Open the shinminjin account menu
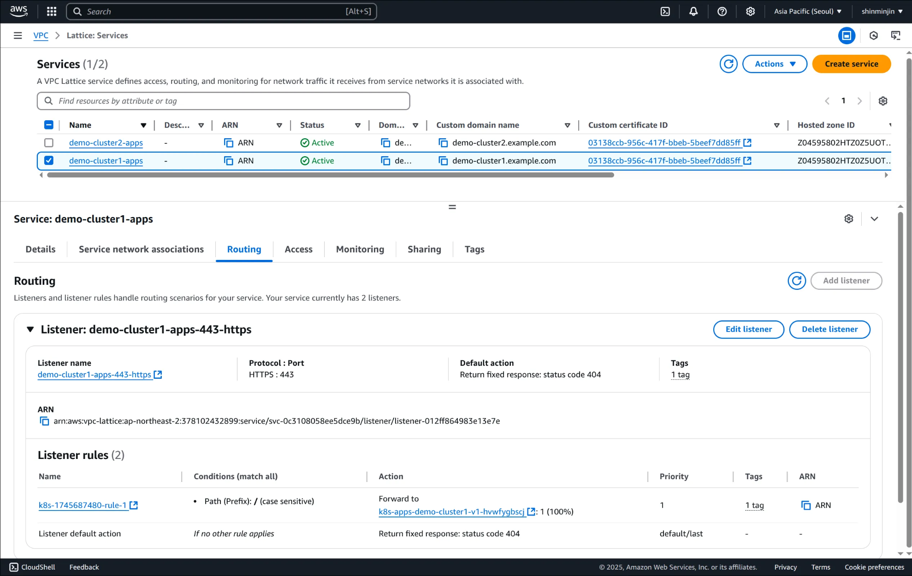The width and height of the screenshot is (912, 576). (x=882, y=12)
